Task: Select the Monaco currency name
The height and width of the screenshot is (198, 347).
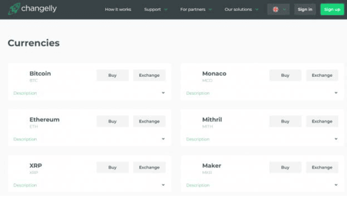Action: coord(214,74)
